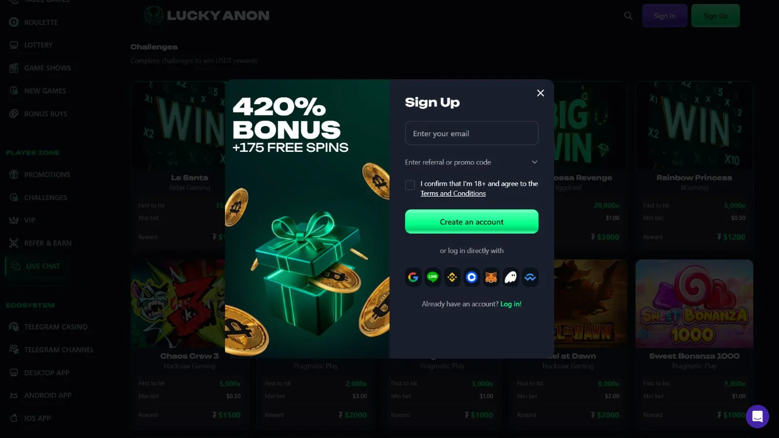Image resolution: width=779 pixels, height=438 pixels.
Task: Click the Create an account button
Action: (x=472, y=222)
